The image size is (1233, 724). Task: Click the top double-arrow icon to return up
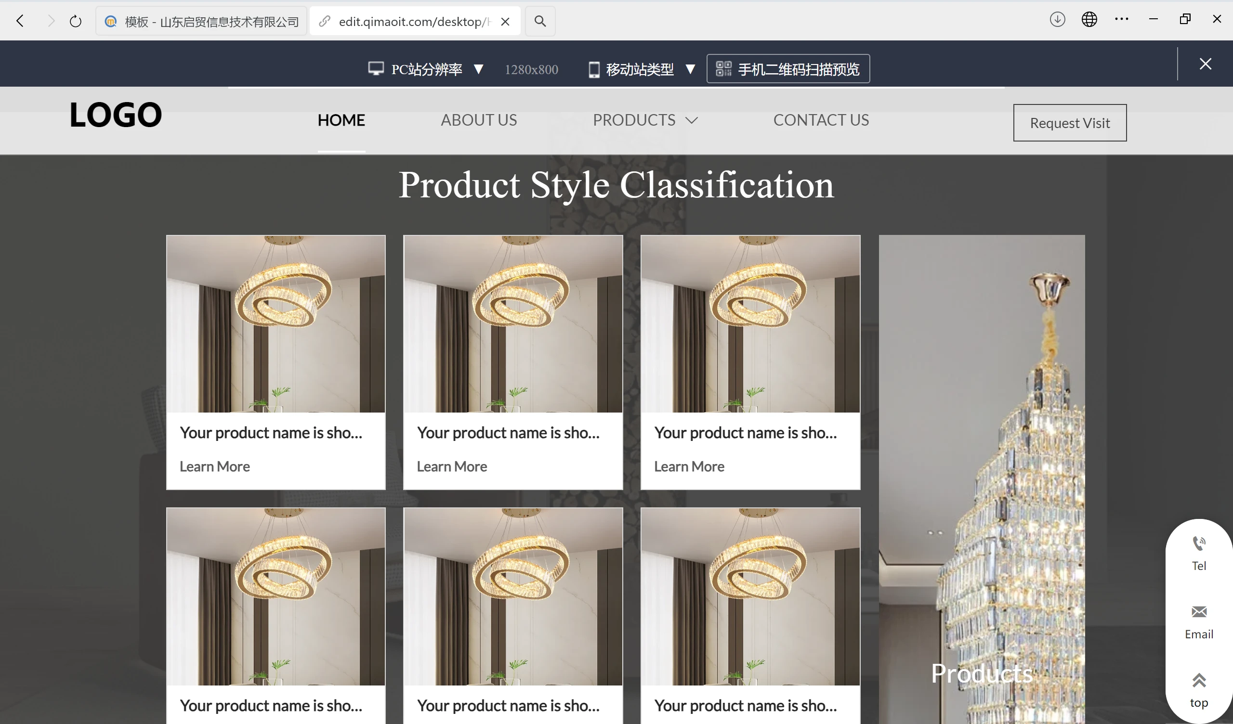(x=1199, y=680)
